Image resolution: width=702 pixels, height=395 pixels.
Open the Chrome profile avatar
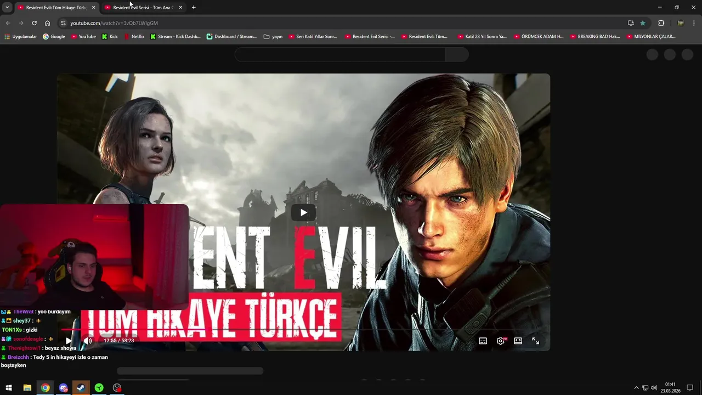(681, 23)
